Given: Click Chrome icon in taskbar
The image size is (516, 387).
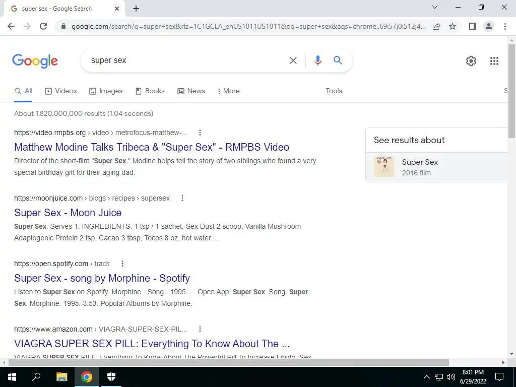Looking at the screenshot, I should coord(87,377).
